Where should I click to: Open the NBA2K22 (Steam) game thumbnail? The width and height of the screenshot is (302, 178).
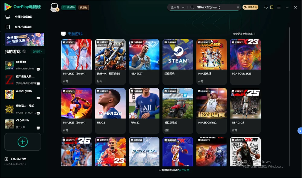coord(76,54)
